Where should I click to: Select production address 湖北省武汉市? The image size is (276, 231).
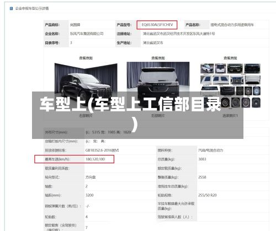(153, 43)
